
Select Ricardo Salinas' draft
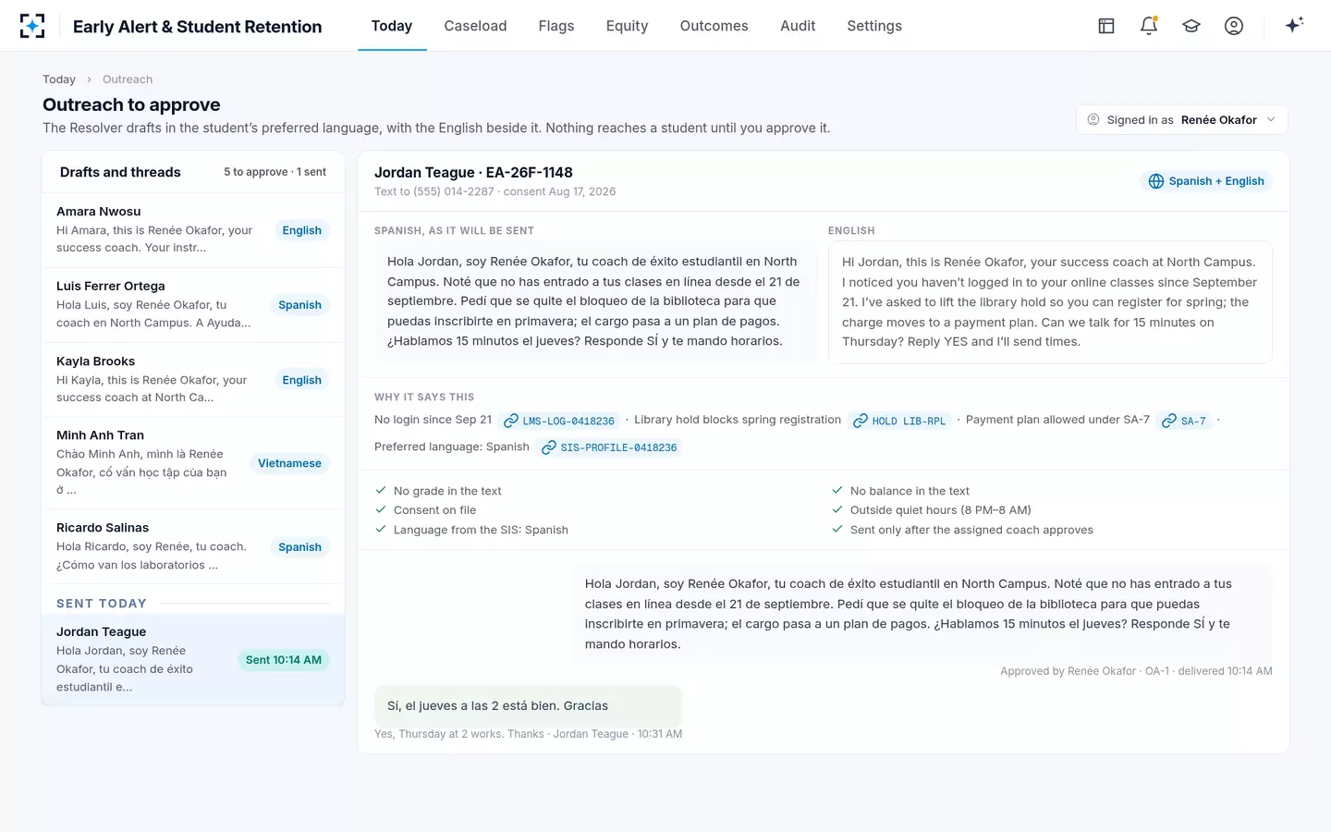[193, 546]
